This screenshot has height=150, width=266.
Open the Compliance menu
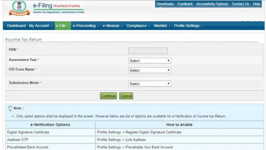138,26
